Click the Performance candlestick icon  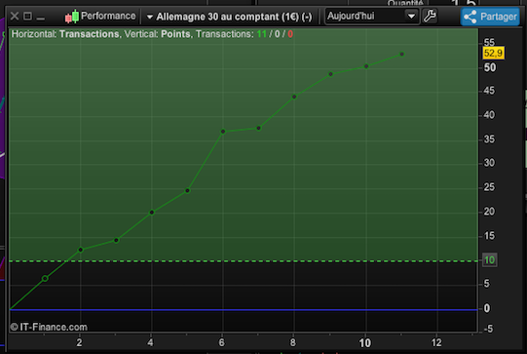point(72,17)
